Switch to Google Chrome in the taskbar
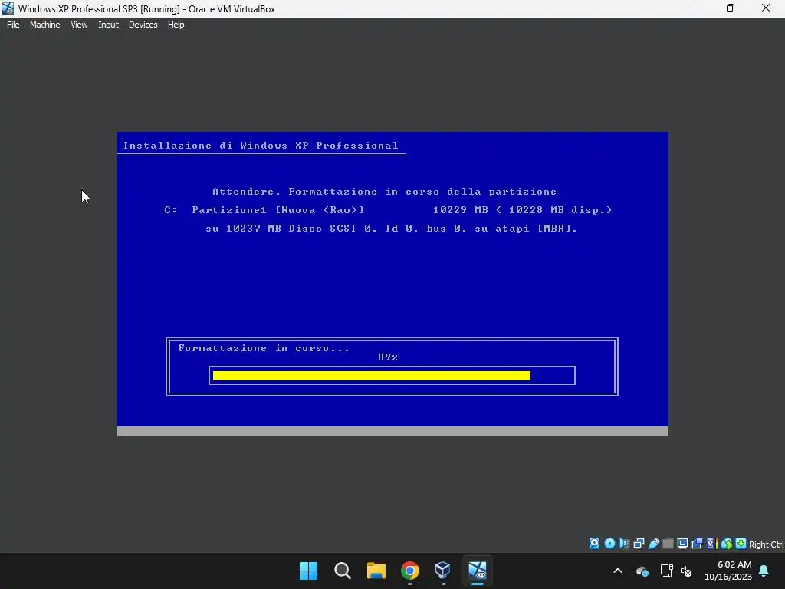Screen dimensions: 785x589 [409, 571]
